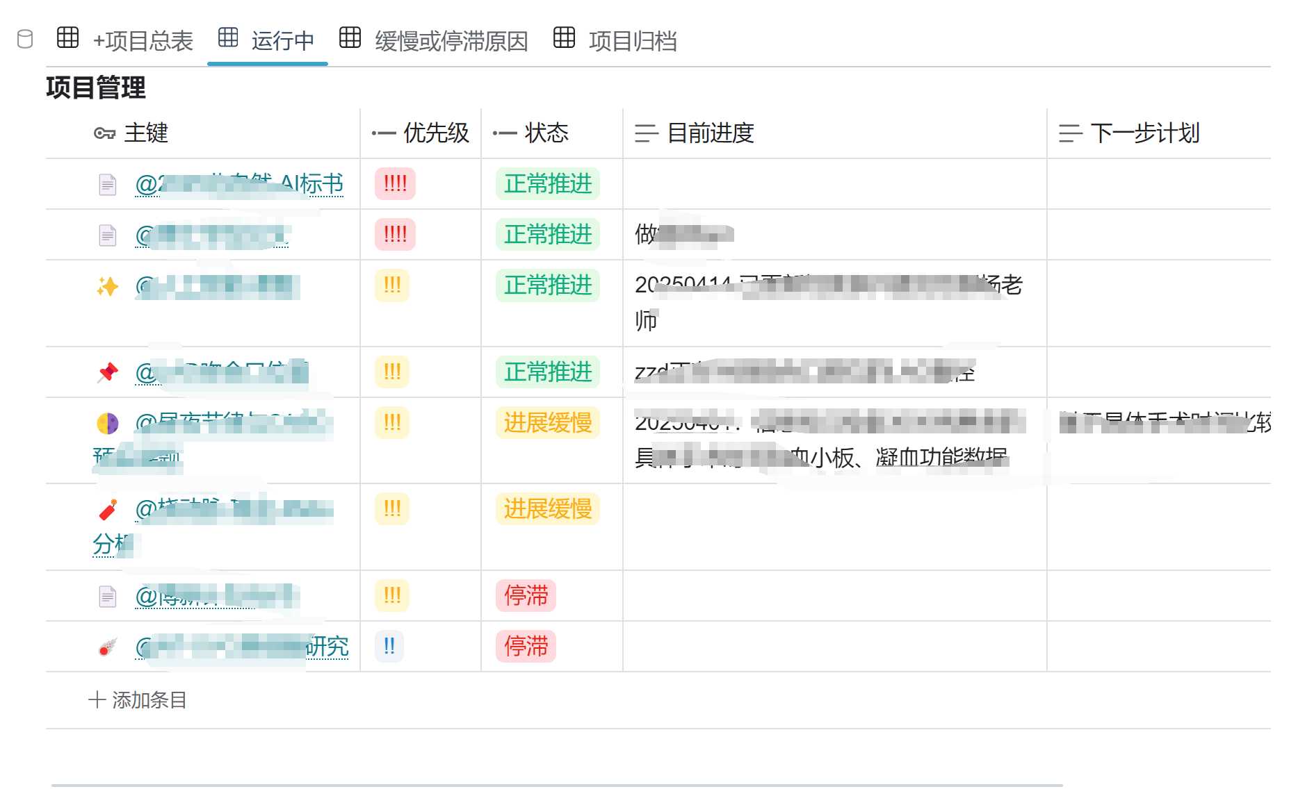Click the 下一步计划 cell in the moon face row
This screenshot has height=805, width=1305.
click(x=1159, y=440)
